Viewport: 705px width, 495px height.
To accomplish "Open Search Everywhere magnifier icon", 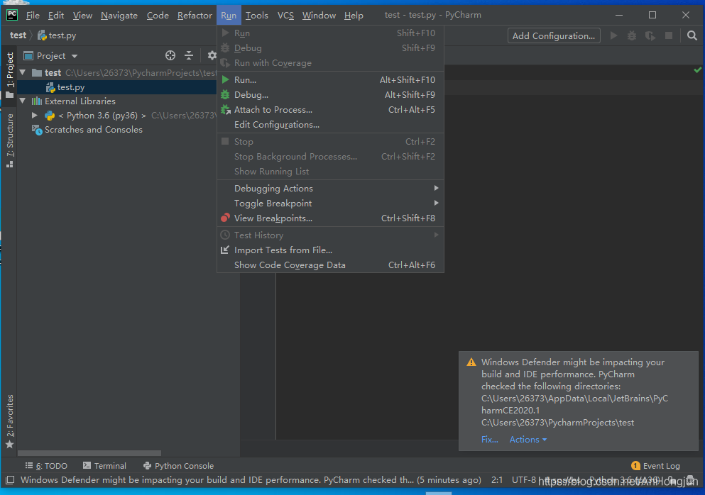I will pyautogui.click(x=692, y=35).
